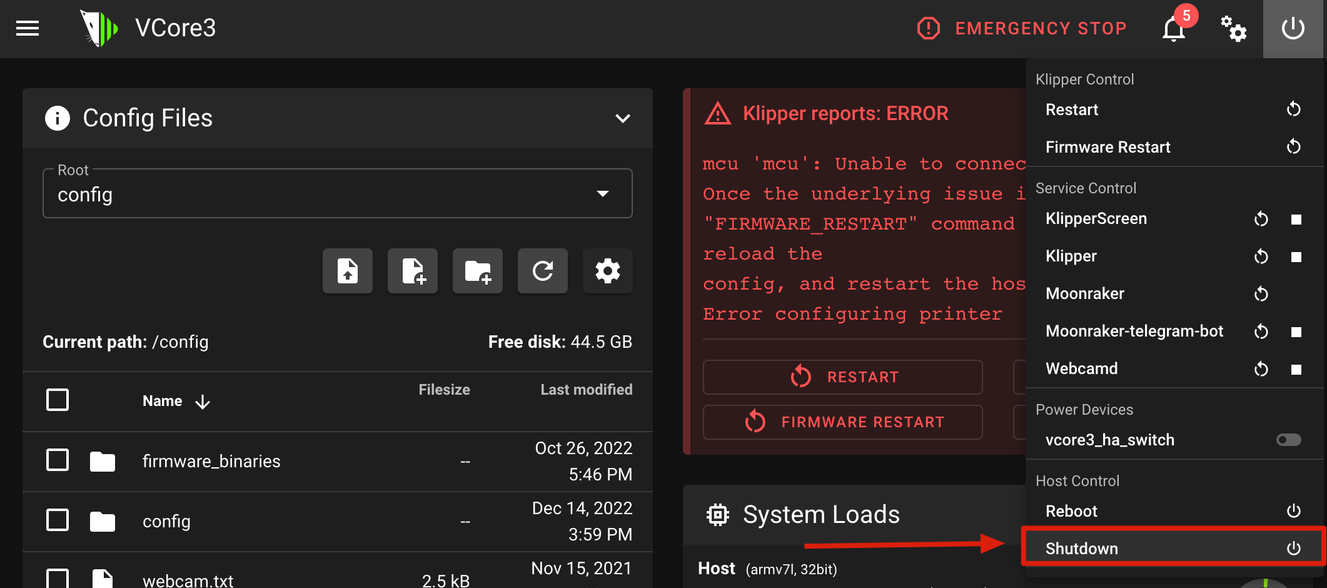Sort files by Name column
1327x588 pixels.
coord(163,401)
